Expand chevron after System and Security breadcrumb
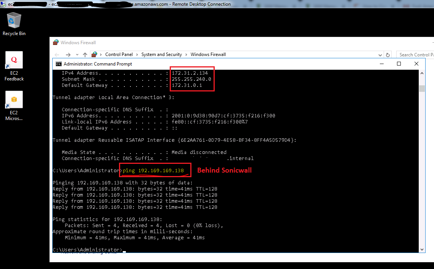This screenshot has height=269, width=434. pos(186,54)
